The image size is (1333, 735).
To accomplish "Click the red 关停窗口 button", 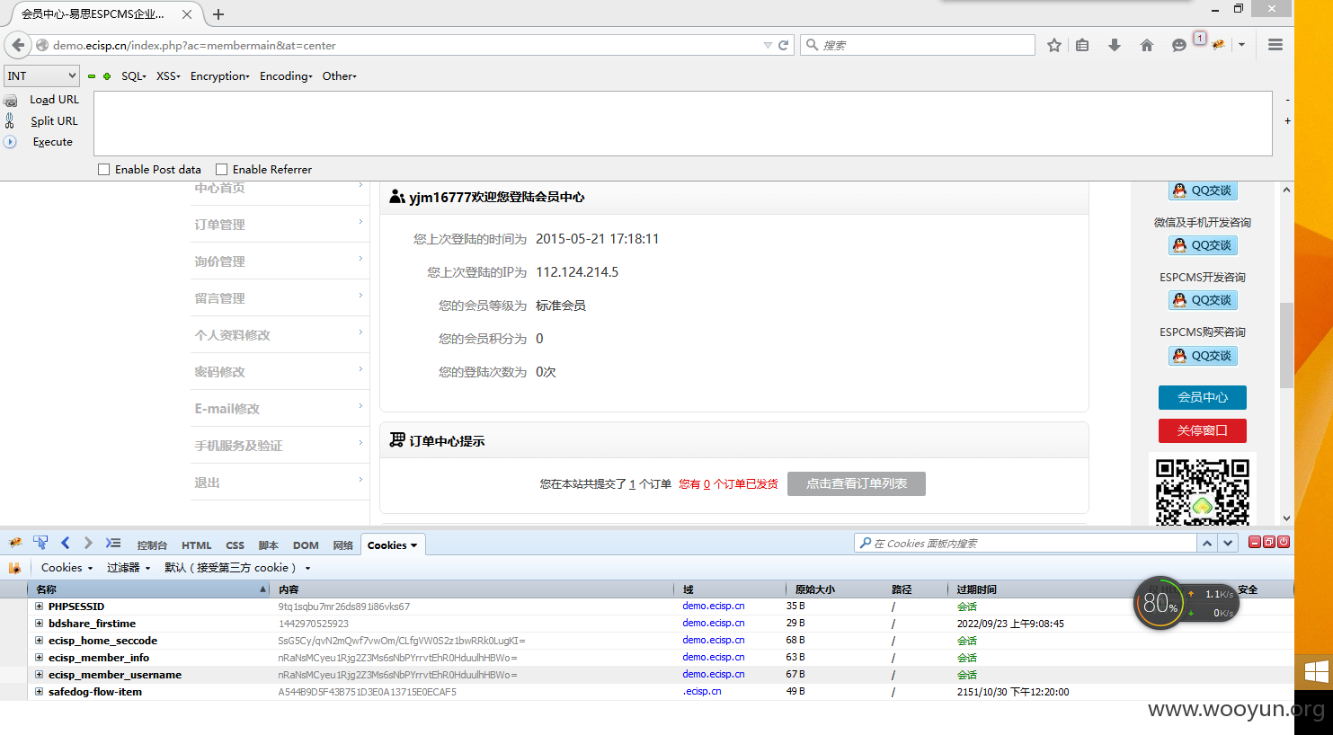I will 1202,430.
